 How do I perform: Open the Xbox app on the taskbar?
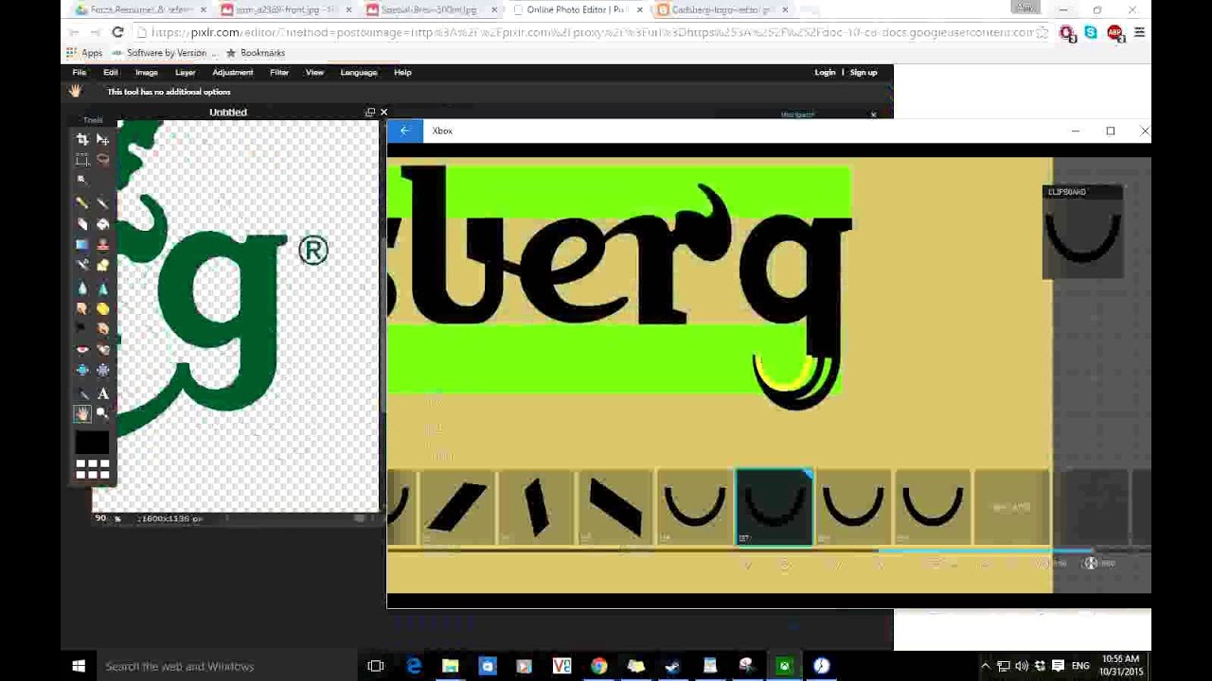(x=784, y=666)
